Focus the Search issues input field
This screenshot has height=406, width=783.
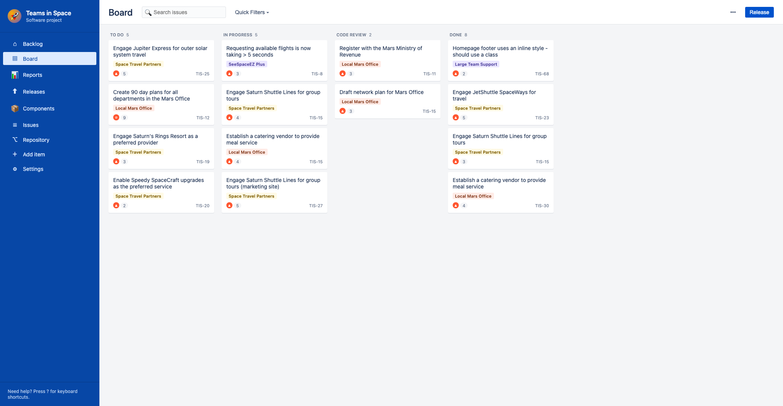[x=187, y=12]
